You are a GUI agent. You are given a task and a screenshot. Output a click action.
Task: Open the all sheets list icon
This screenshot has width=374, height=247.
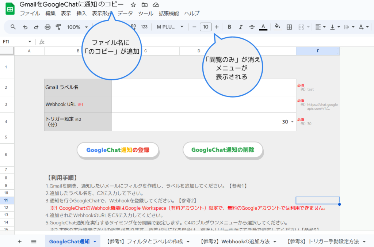(34, 242)
